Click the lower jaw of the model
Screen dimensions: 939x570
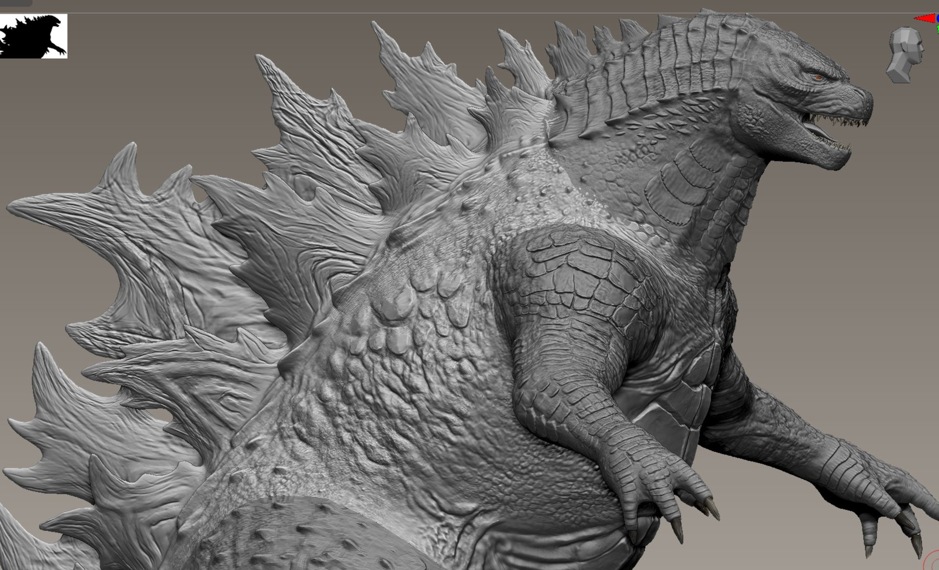coord(827,156)
